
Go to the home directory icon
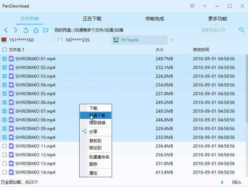36,30
